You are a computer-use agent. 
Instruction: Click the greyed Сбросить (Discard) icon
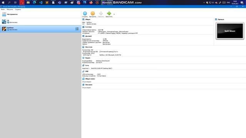pyautogui.click(x=101, y=14)
